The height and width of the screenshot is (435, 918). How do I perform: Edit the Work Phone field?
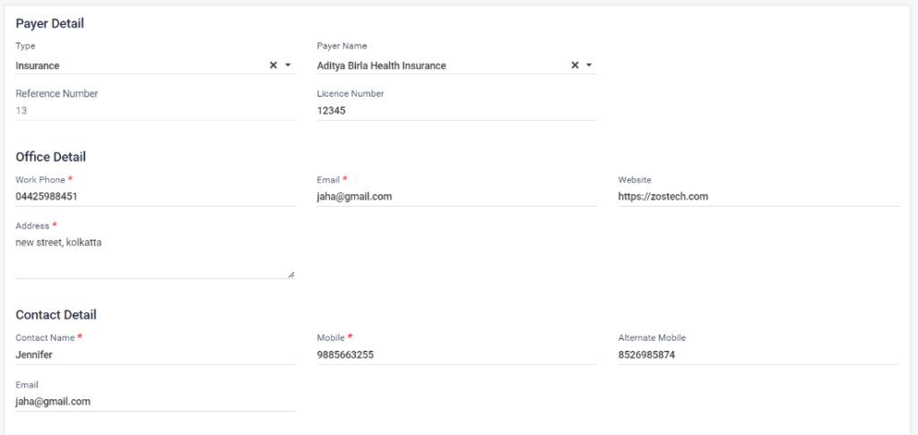tap(154, 196)
